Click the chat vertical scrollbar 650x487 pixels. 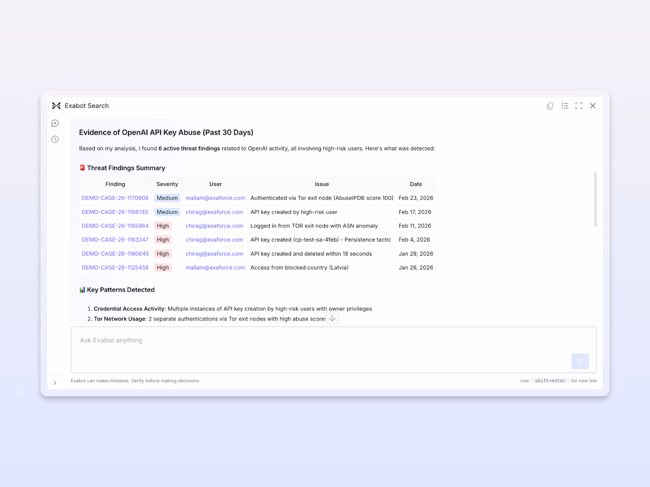pos(596,199)
